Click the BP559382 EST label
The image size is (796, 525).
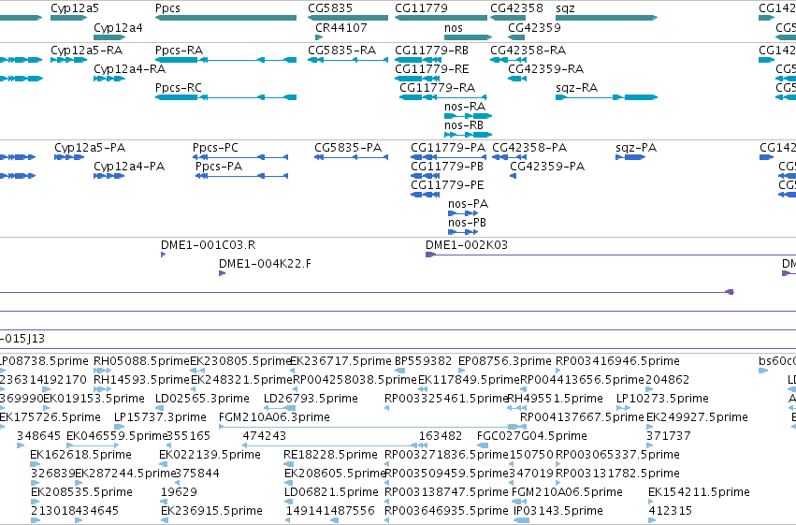(424, 361)
